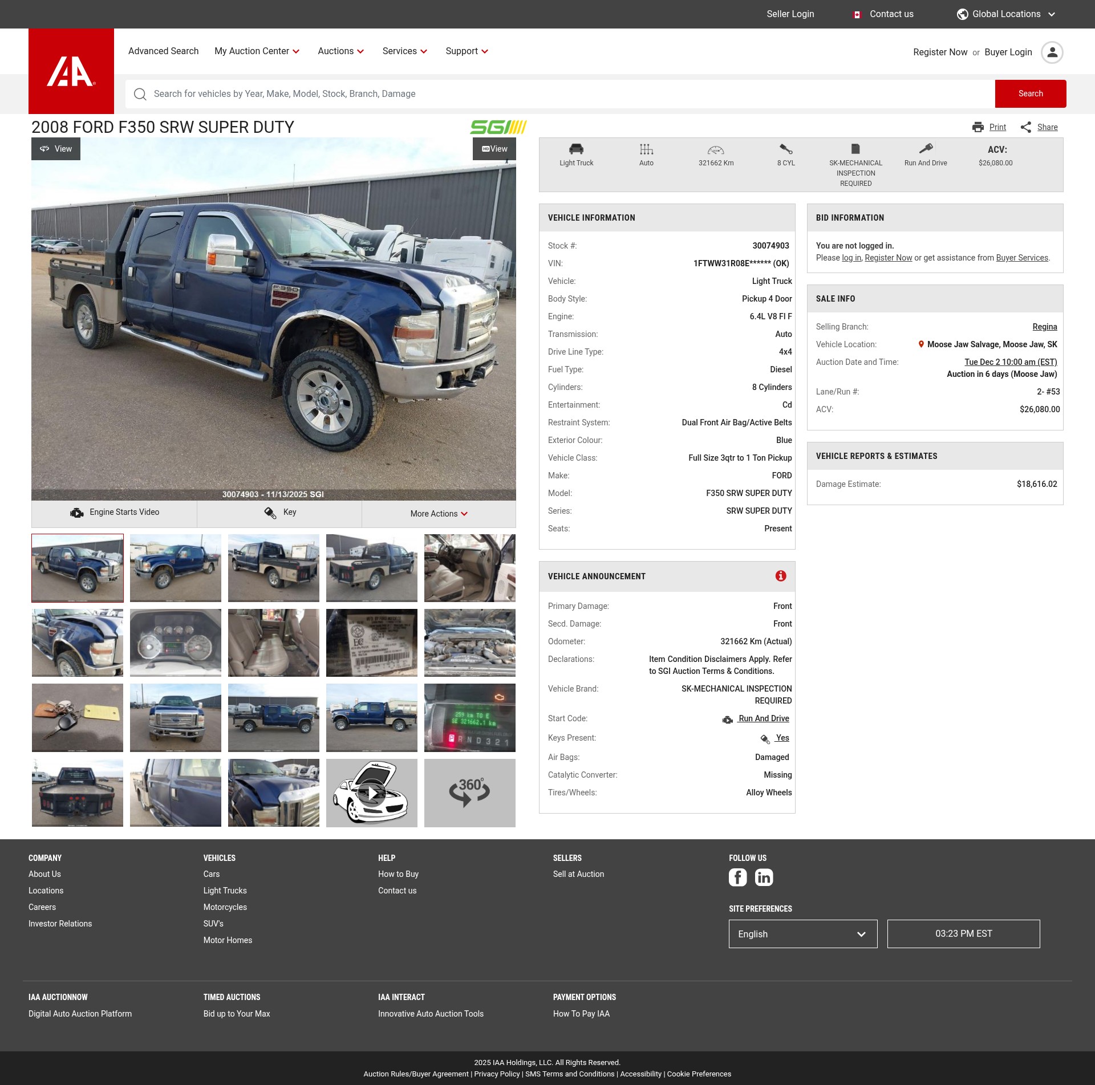Select the engine bay thumbnail
The width and height of the screenshot is (1095, 1085).
click(470, 643)
